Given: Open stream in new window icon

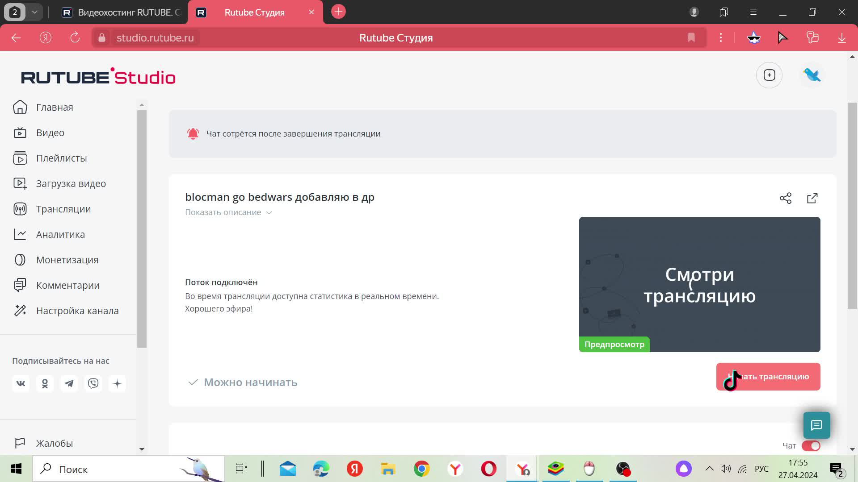Looking at the screenshot, I should pos(812,198).
